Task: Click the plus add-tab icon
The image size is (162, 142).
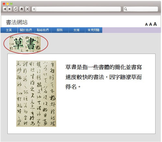Action: pos(34,9)
